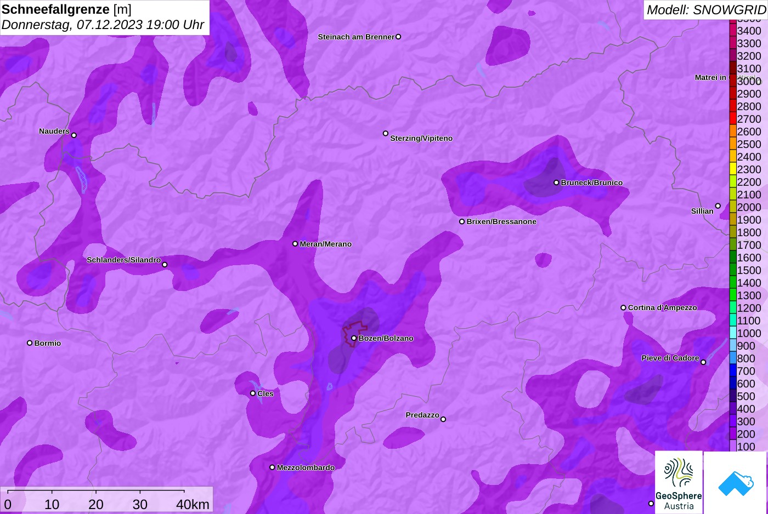Click the Schneefallgrenze [m] map title
This screenshot has width=768, height=514.
[x=66, y=9]
